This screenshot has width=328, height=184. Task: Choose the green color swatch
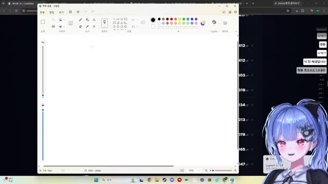coord(184,19)
